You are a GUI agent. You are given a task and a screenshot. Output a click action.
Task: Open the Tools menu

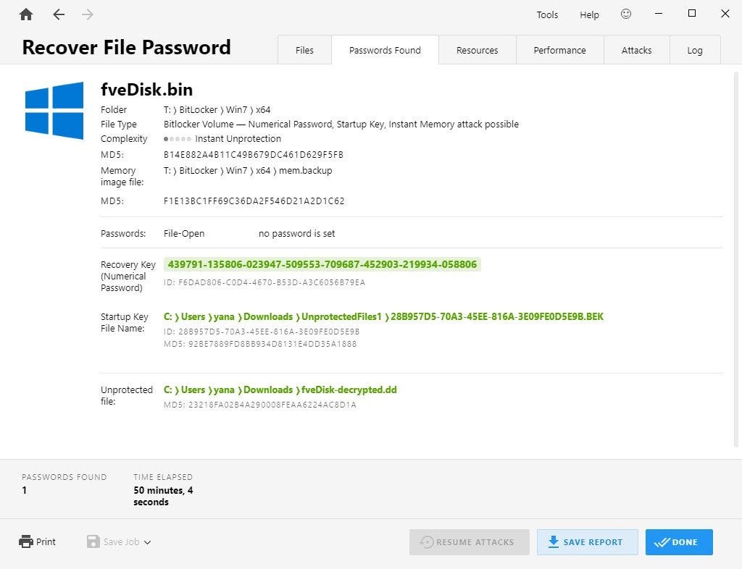(x=547, y=14)
